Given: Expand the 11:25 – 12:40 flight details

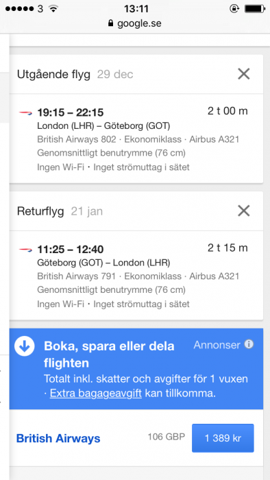Looking at the screenshot, I should tap(136, 276).
